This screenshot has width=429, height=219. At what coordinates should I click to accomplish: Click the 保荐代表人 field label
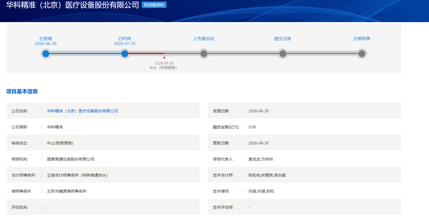[223, 159]
